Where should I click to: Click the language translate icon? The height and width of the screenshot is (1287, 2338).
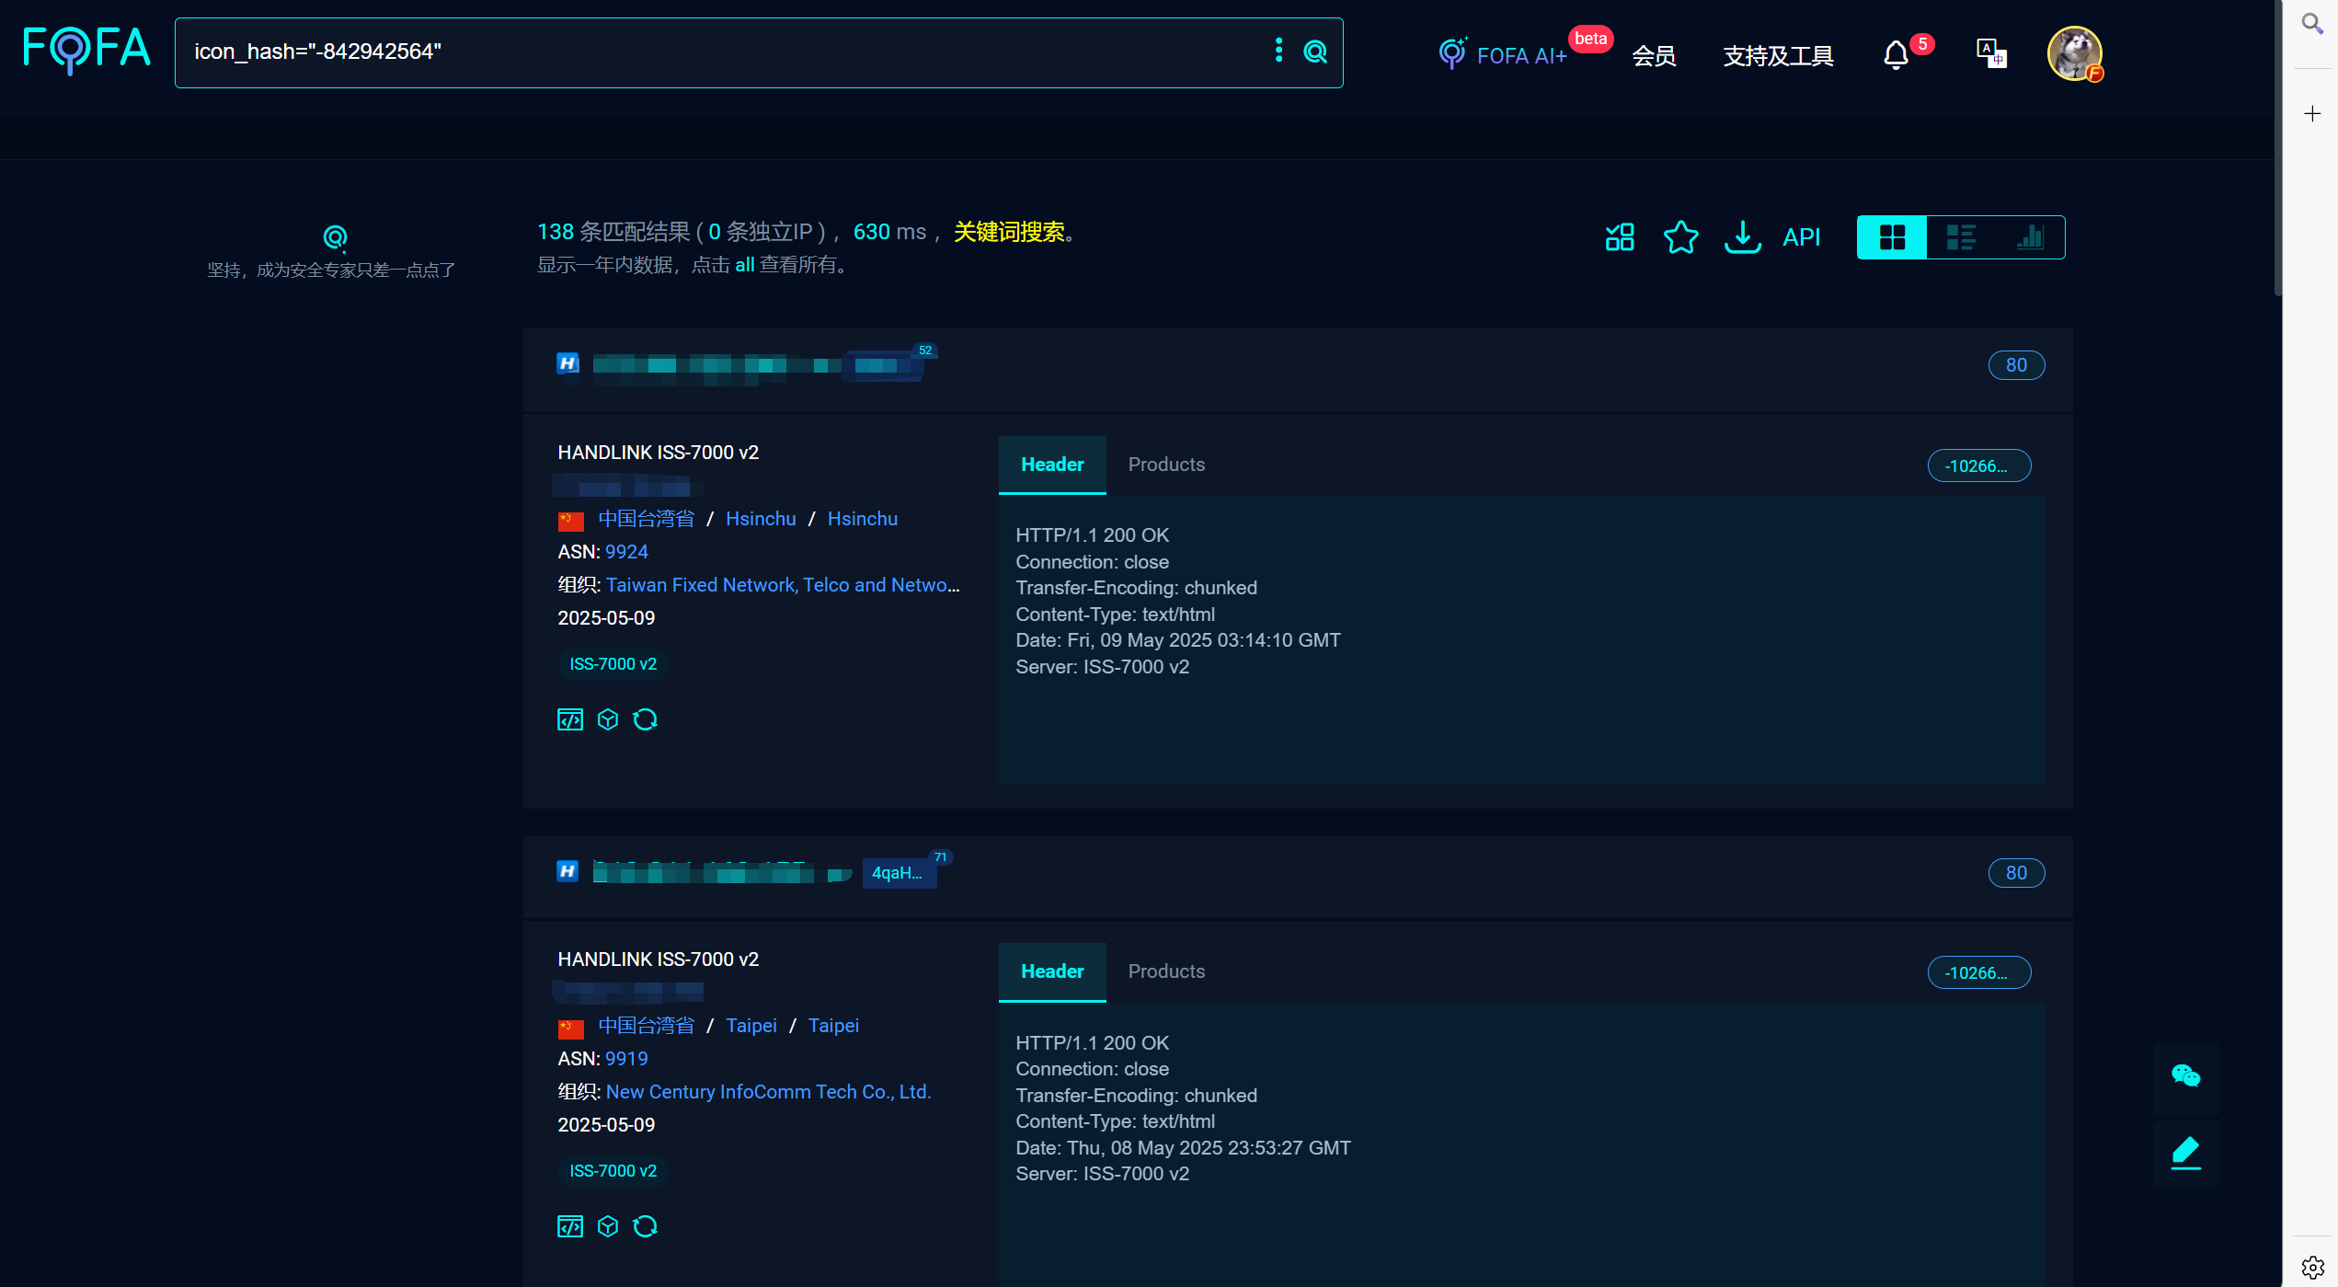point(1991,53)
